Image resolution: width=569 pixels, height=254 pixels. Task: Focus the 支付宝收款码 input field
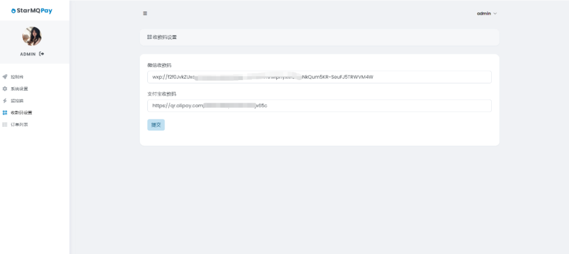(x=319, y=106)
